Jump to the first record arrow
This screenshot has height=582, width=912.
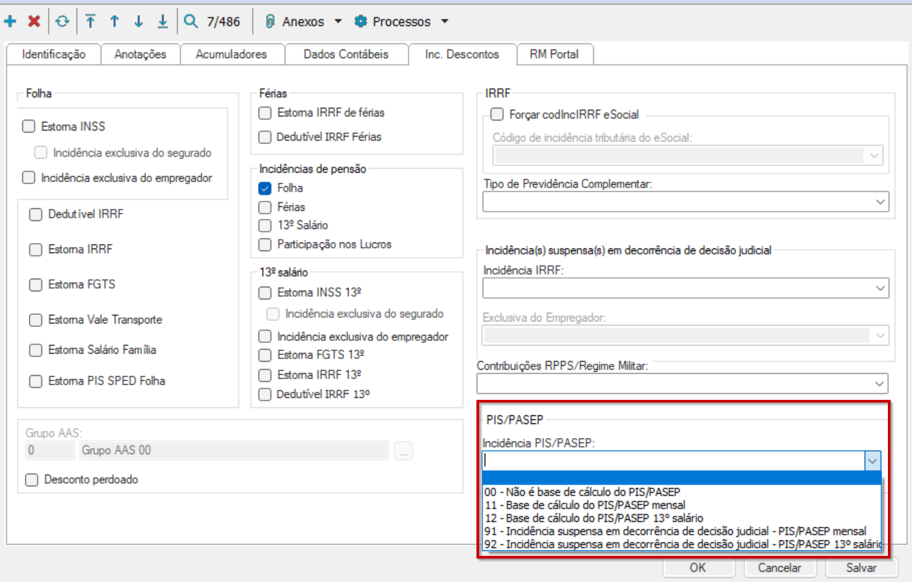click(90, 22)
